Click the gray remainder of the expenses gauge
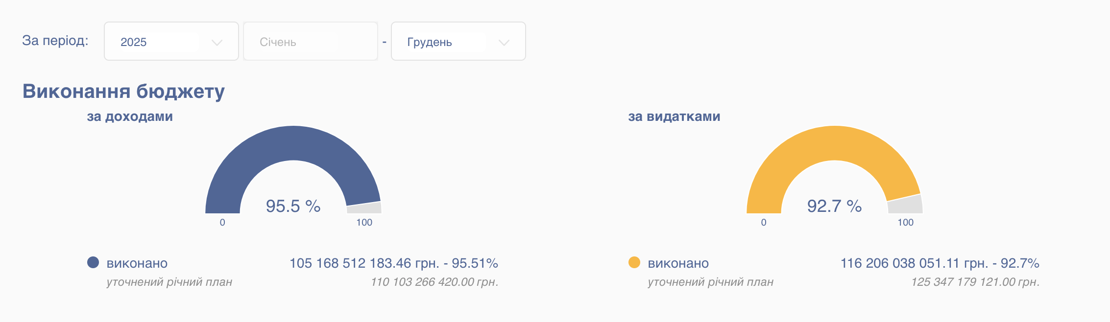1110x322 pixels. coord(905,205)
